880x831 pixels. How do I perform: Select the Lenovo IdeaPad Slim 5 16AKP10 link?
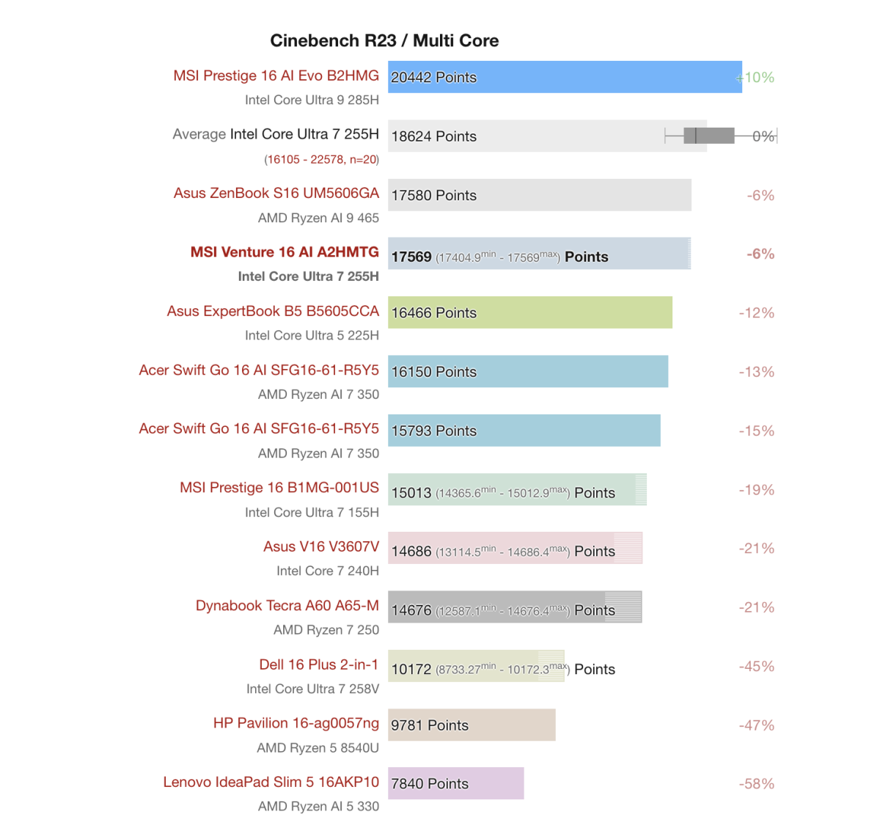pyautogui.click(x=271, y=782)
